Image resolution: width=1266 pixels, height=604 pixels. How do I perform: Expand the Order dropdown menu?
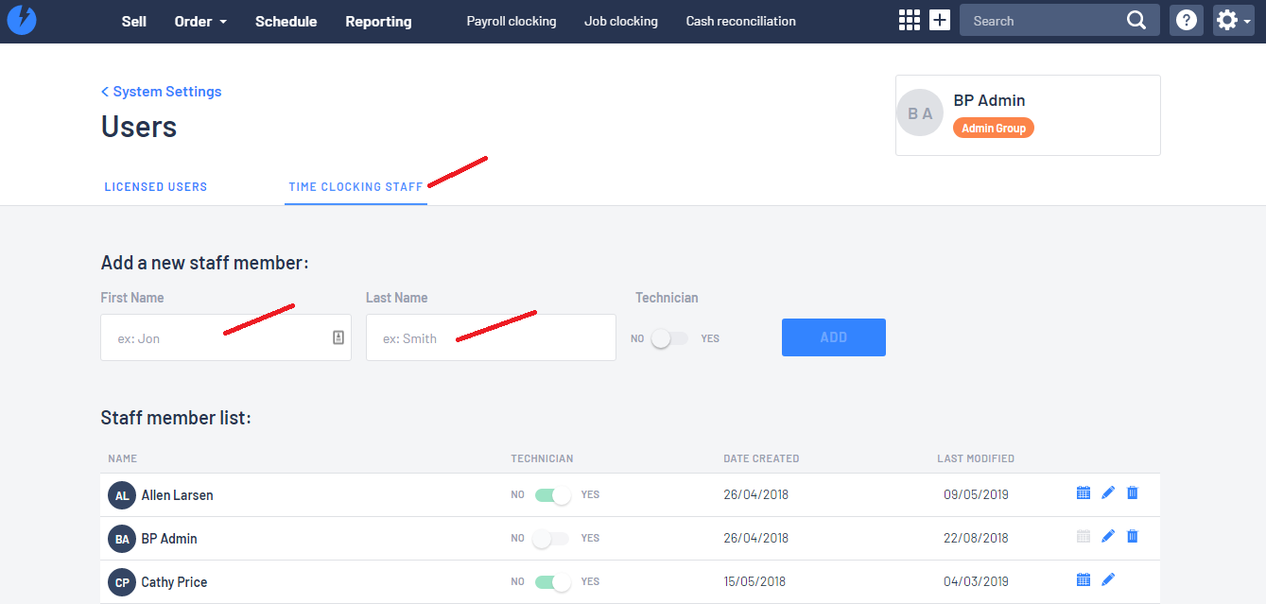[200, 21]
